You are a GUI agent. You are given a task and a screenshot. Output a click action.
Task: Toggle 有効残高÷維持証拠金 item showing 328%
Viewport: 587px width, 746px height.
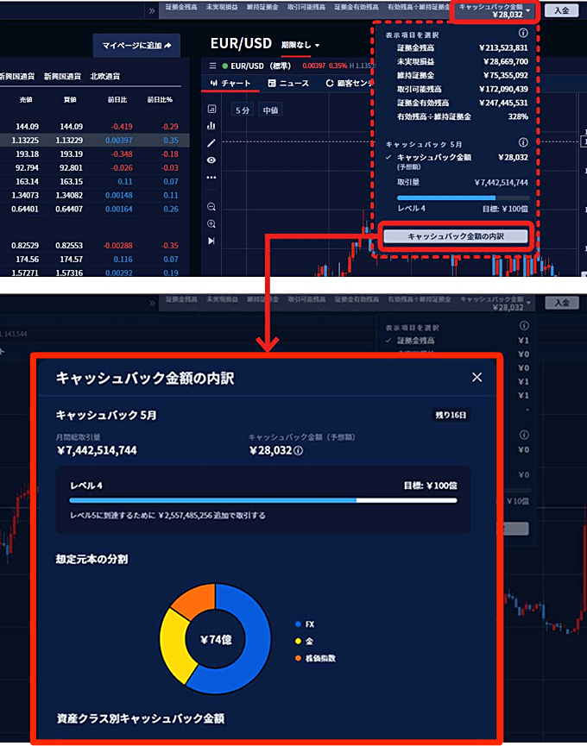pyautogui.click(x=457, y=116)
